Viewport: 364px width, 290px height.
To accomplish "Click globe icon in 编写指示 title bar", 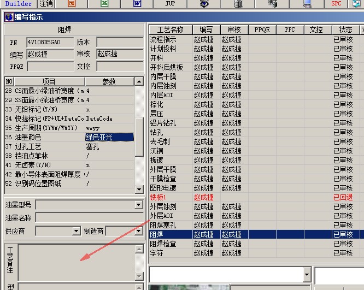I will (x=9, y=17).
